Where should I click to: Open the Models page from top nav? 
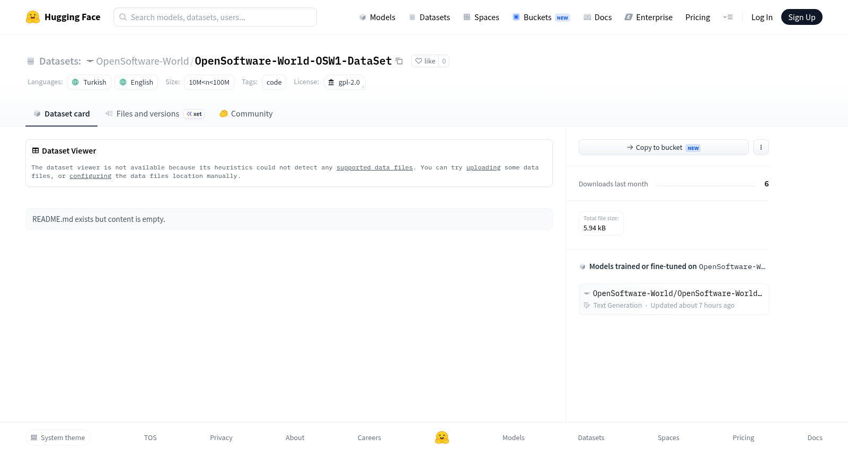coord(377,17)
